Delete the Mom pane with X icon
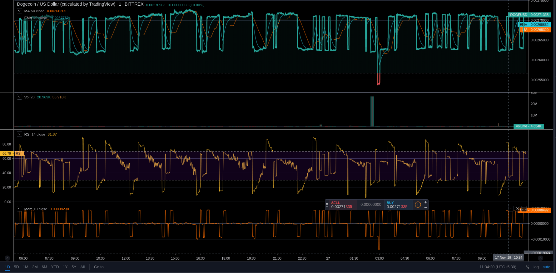The width and height of the screenshot is (556, 273). [x=518, y=209]
